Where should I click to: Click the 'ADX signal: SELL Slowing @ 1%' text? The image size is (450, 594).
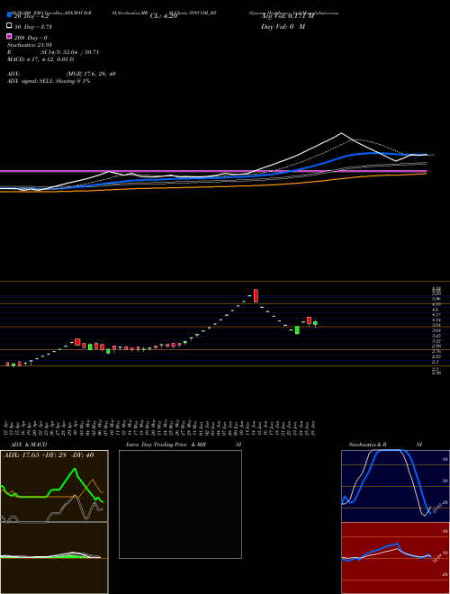pyautogui.click(x=49, y=81)
